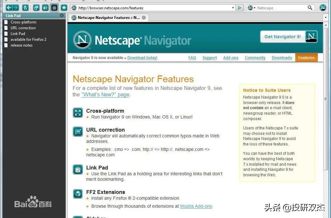Click the Link Pad clipboard feature icon
The image size is (331, 218).
coord(78,170)
